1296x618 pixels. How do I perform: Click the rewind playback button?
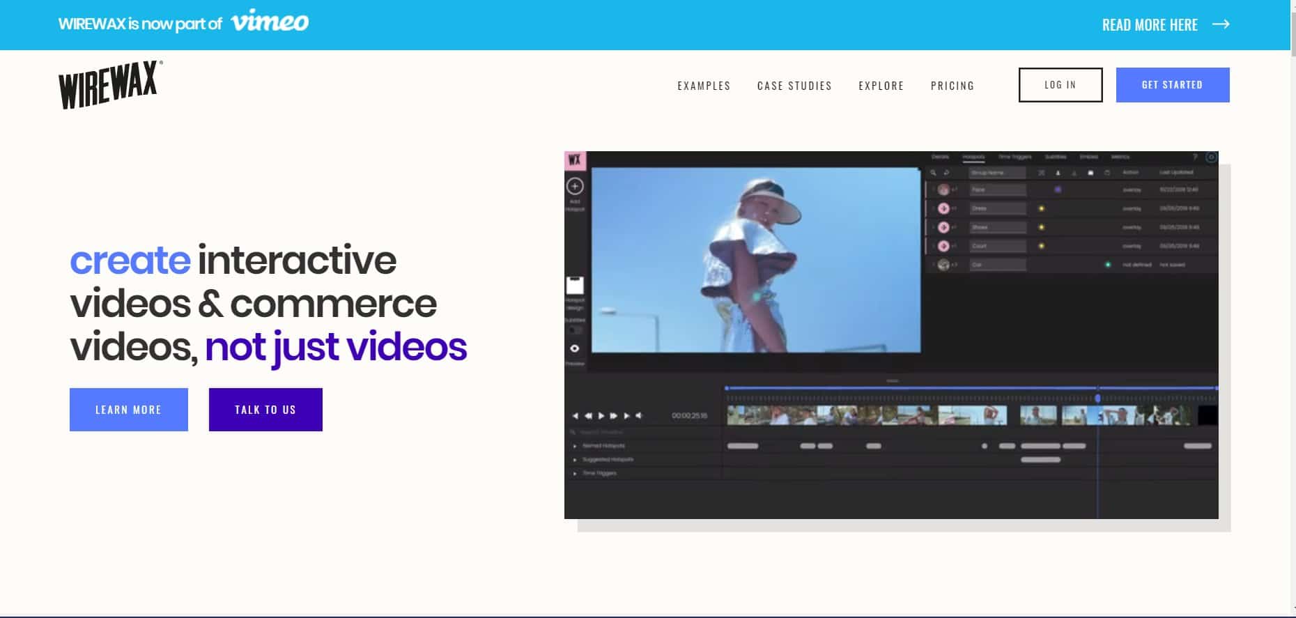(588, 416)
